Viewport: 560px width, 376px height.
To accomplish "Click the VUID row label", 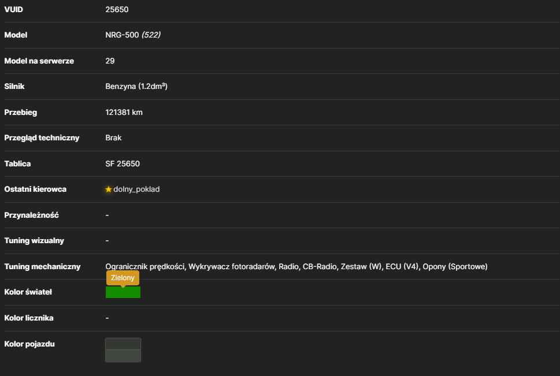I will [x=13, y=10].
